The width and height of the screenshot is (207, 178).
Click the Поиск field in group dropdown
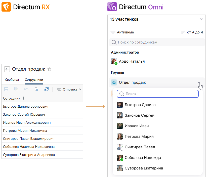tap(158, 94)
